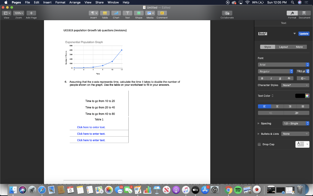Open the Text Color swatch
Image resolution: width=313 pixels, height=196 pixels.
[x=300, y=96]
